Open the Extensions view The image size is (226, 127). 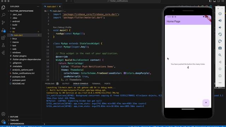3,38
